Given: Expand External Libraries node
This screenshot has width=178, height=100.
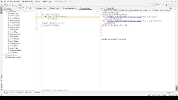Looking at the screenshot, I should pos(4,55).
